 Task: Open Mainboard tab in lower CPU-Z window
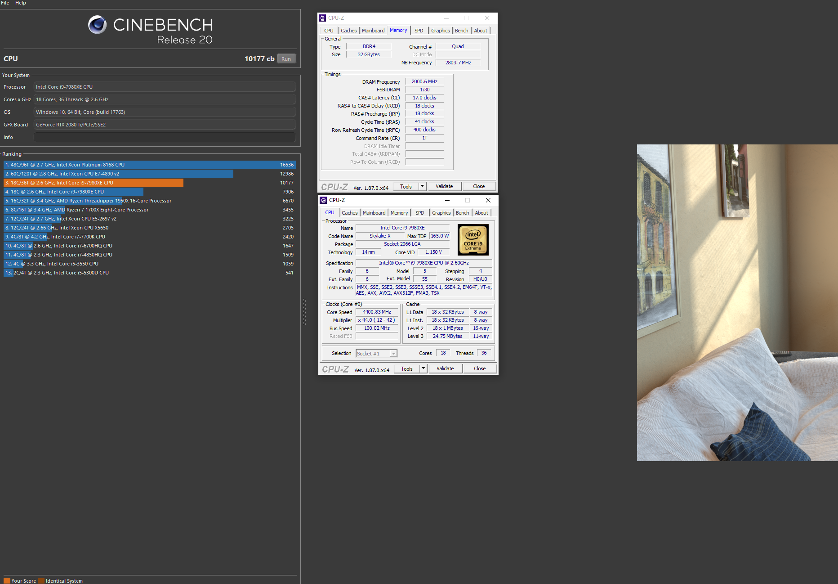click(374, 213)
